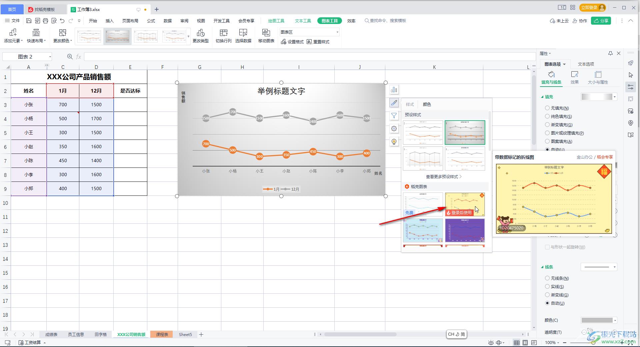Open Add Element (添加元素) dropdown

click(x=13, y=36)
